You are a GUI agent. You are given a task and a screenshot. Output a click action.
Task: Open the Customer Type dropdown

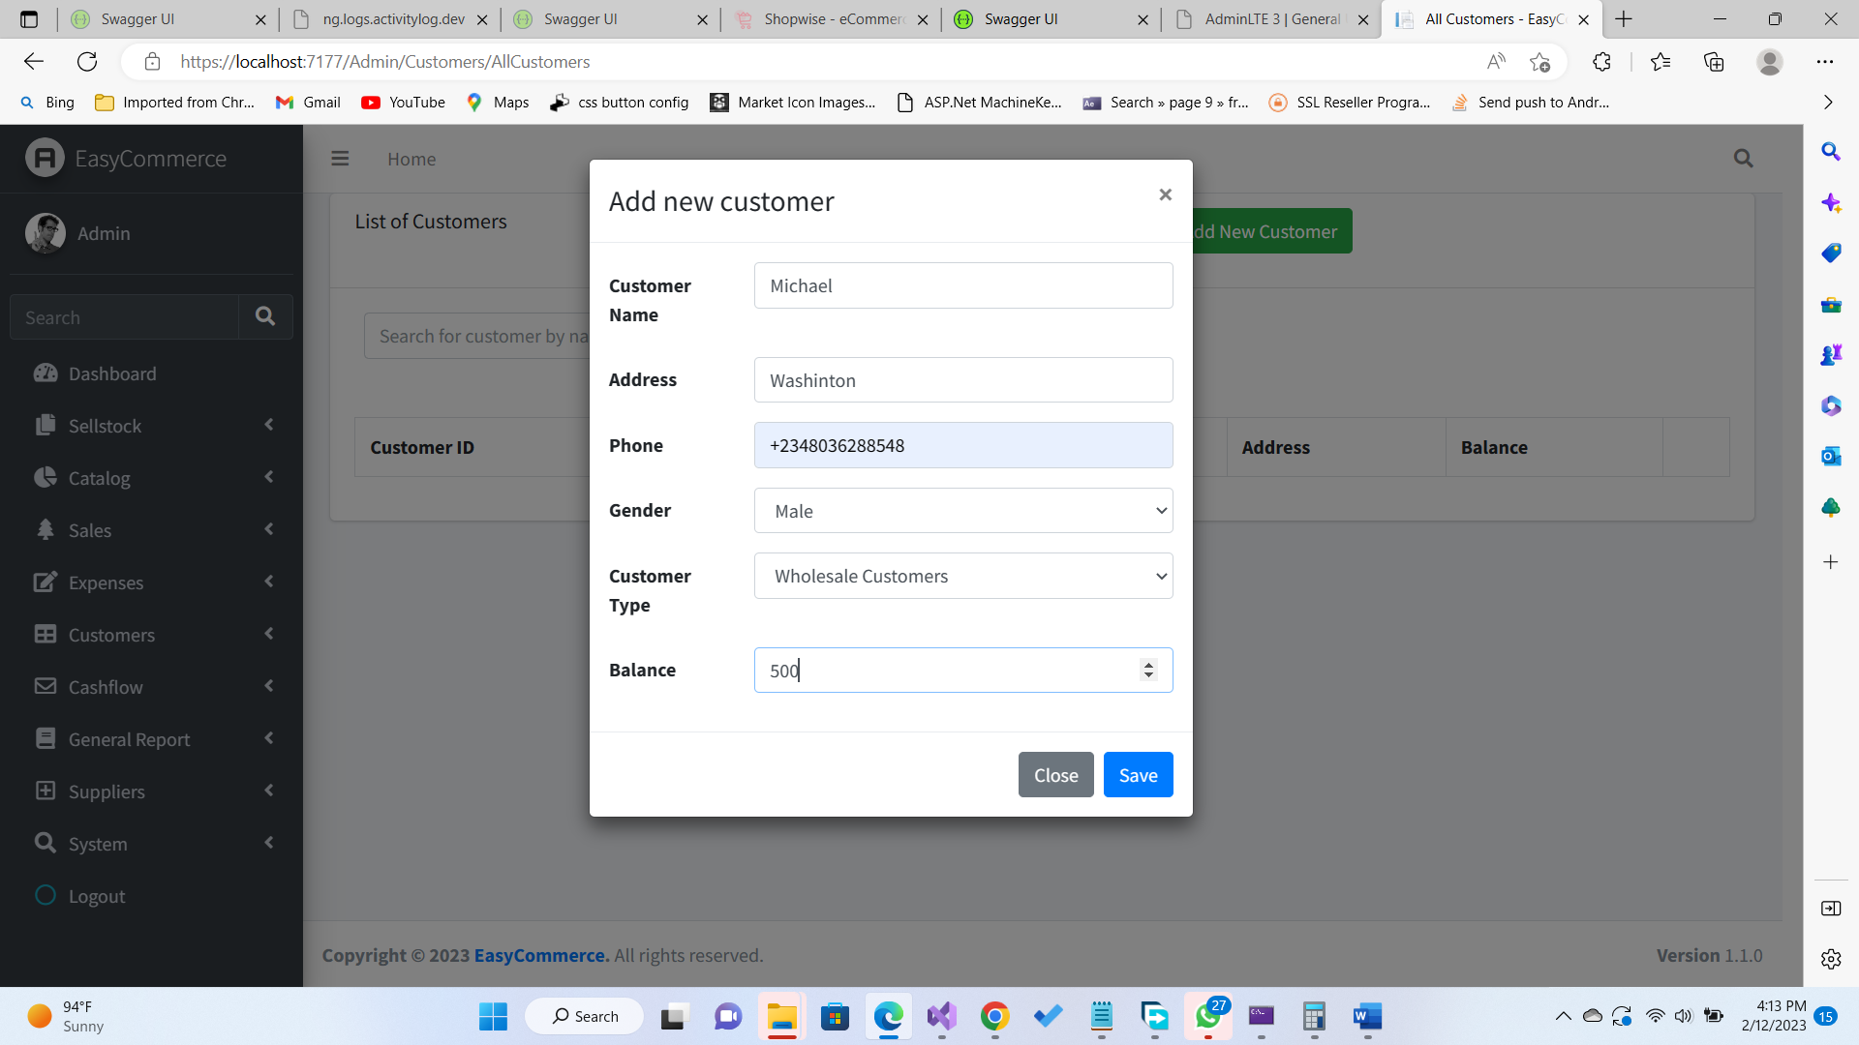[x=962, y=576]
